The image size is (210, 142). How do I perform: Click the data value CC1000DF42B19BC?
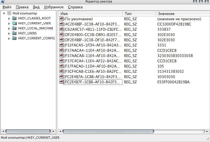click(x=174, y=24)
